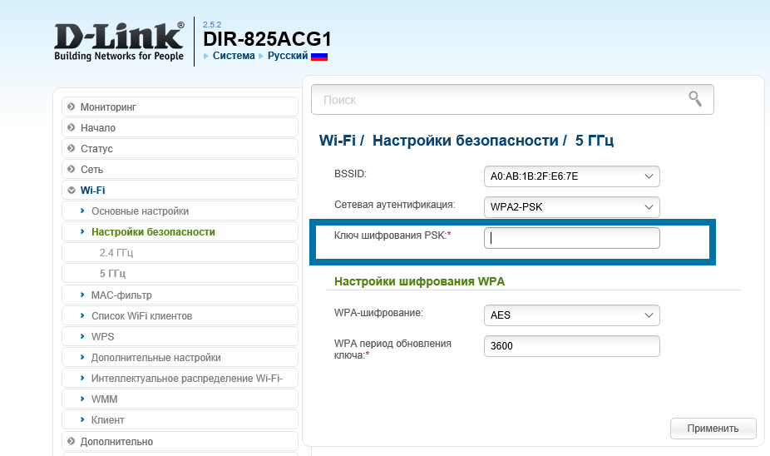The height and width of the screenshot is (456, 770).
Task: Click the Поиск search field
Action: [x=512, y=99]
